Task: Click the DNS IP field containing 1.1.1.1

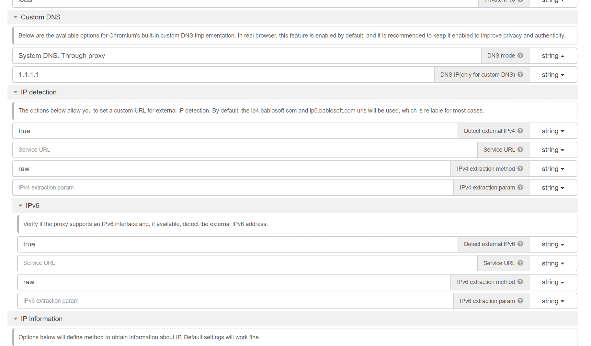Action: (223, 75)
